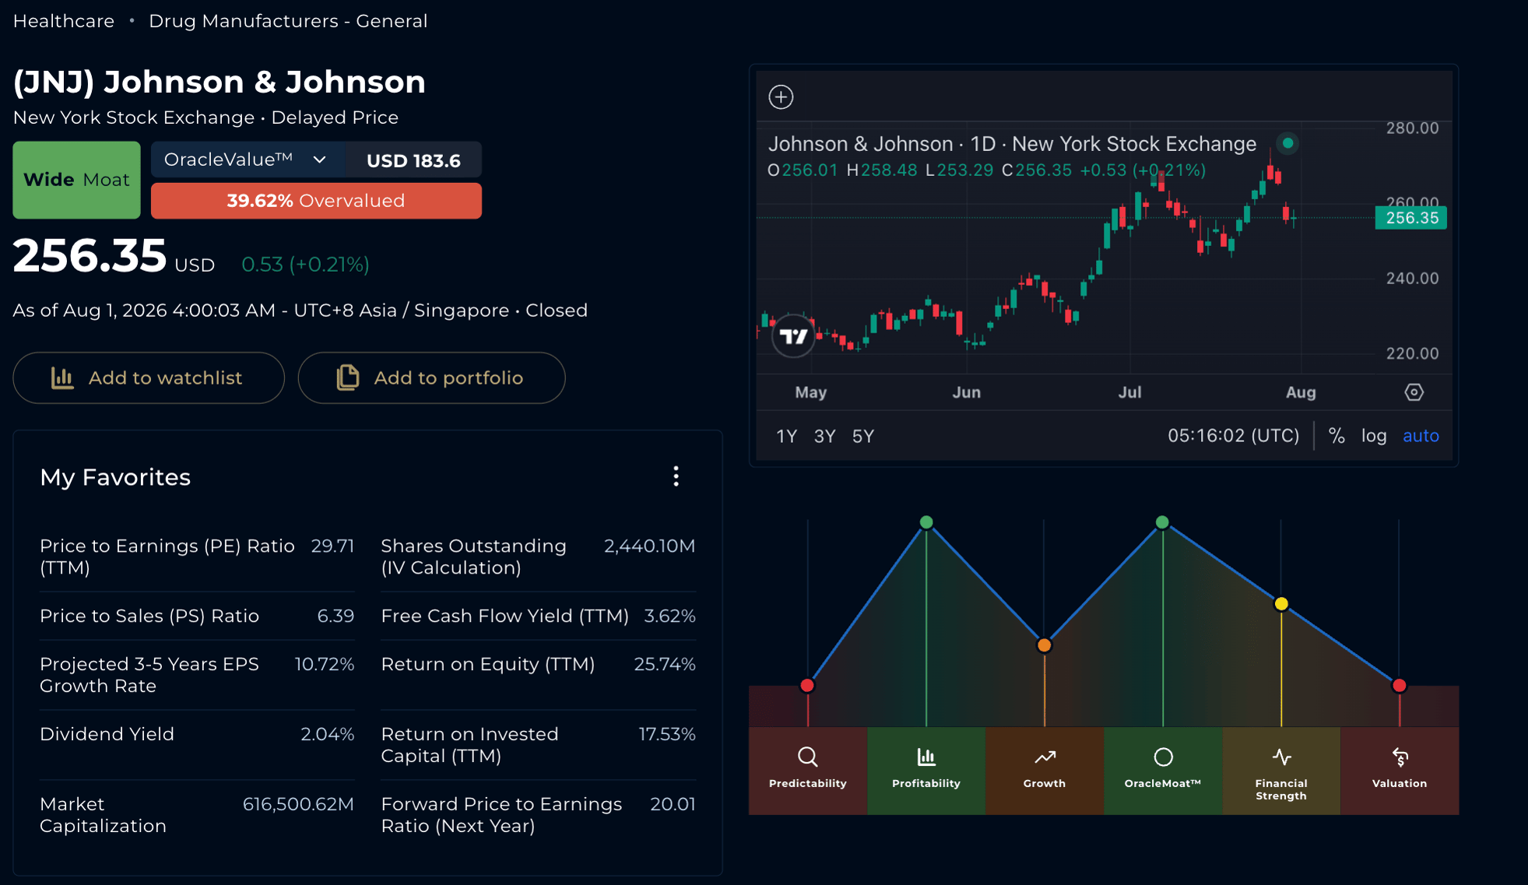Select the OracleMoat circle icon
The image size is (1528, 885).
[x=1163, y=757]
